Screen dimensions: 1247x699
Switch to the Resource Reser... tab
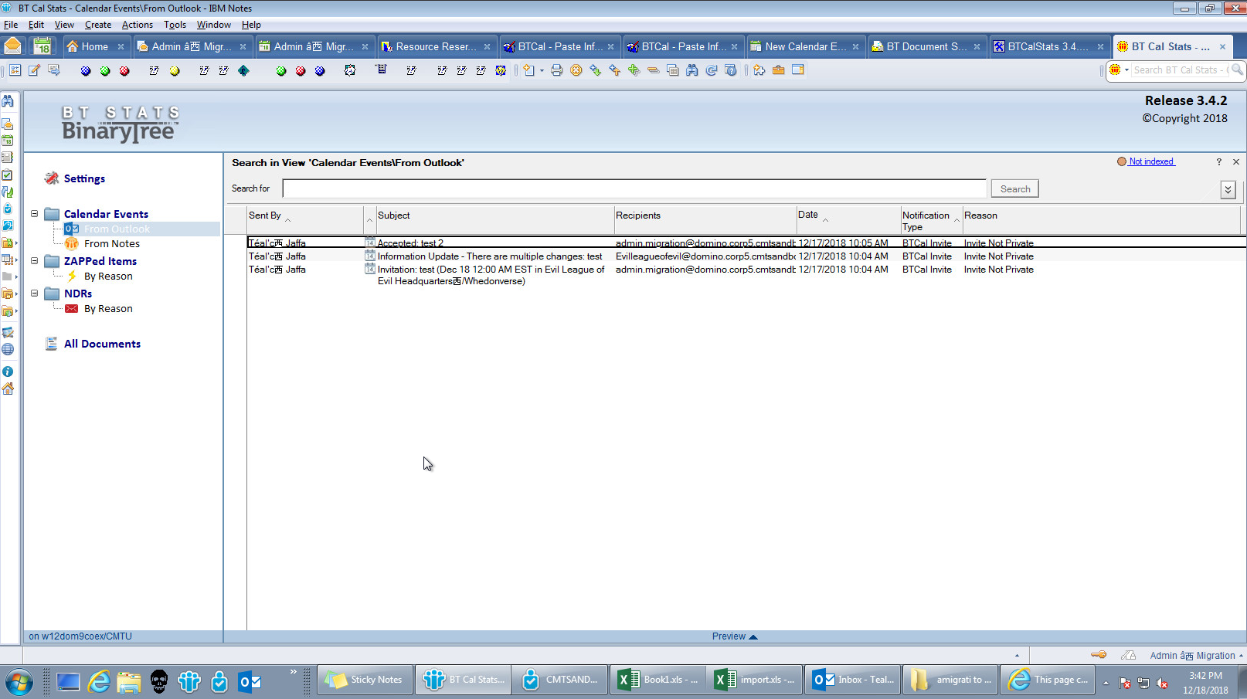[x=436, y=46]
